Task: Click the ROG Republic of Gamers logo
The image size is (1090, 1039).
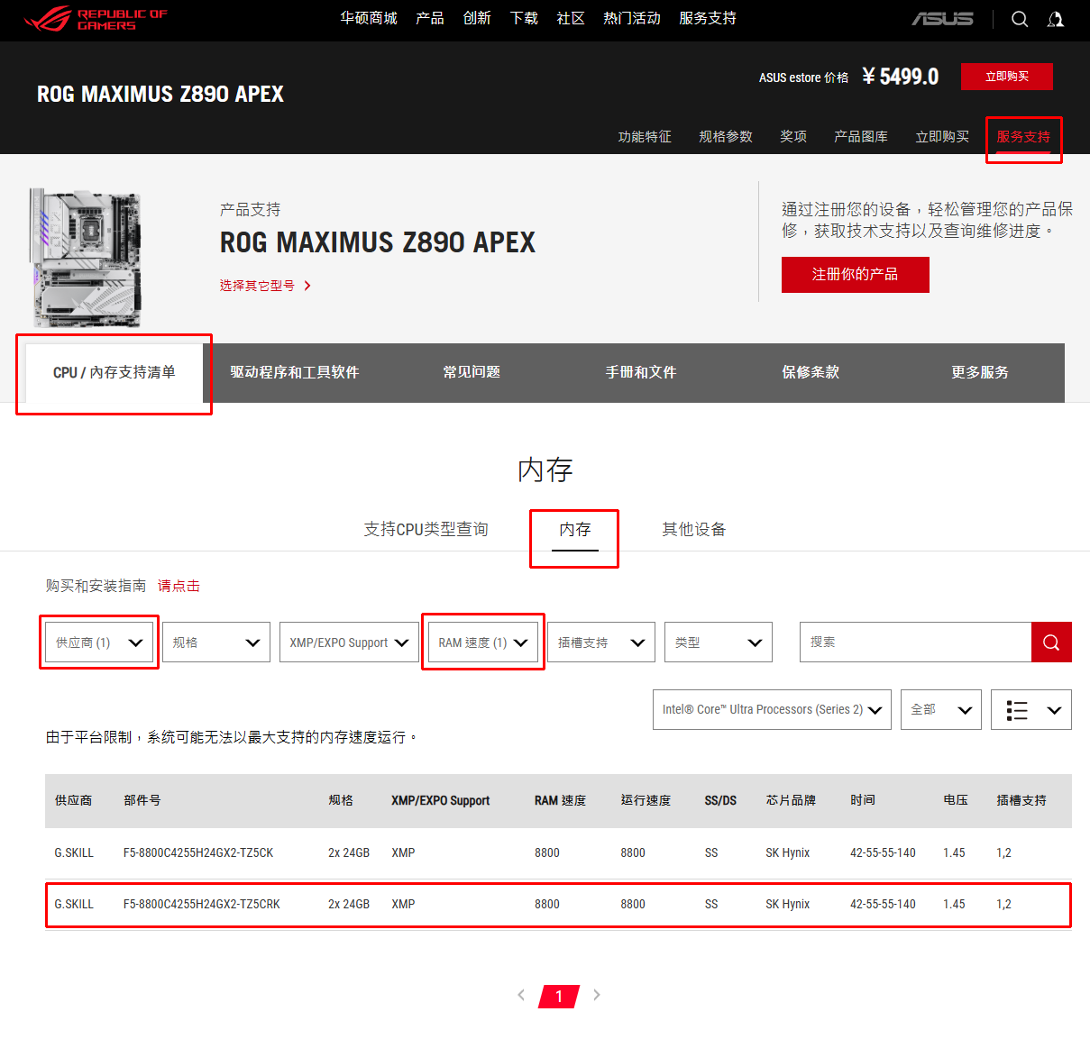Action: [96, 19]
